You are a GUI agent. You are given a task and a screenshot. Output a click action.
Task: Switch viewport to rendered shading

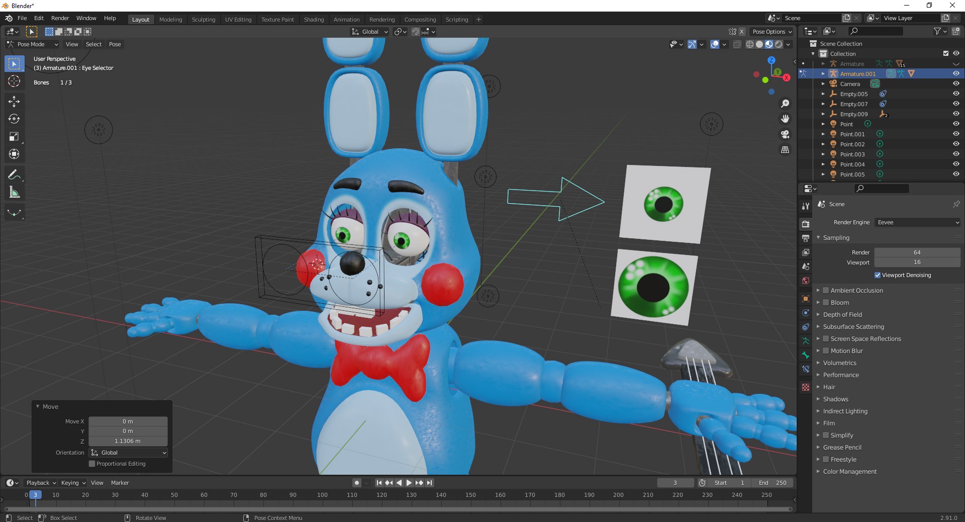coord(779,44)
